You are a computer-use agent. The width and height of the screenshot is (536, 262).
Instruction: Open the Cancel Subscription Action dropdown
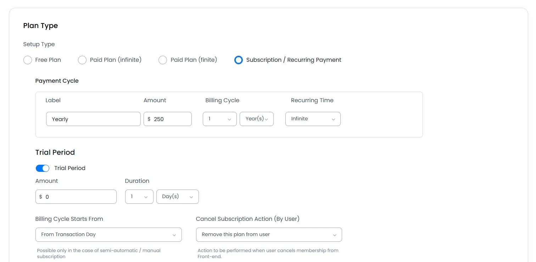pyautogui.click(x=269, y=235)
